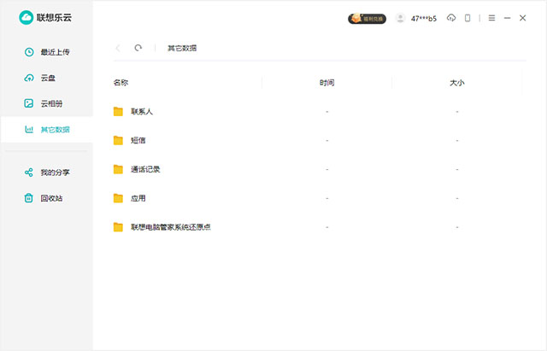Open the cloud transfer list icon
Screen dimensions: 547x351
pos(451,18)
